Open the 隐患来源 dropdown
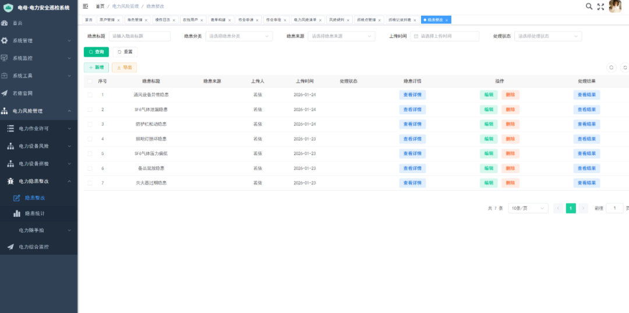This screenshot has height=313, width=629. click(341, 36)
